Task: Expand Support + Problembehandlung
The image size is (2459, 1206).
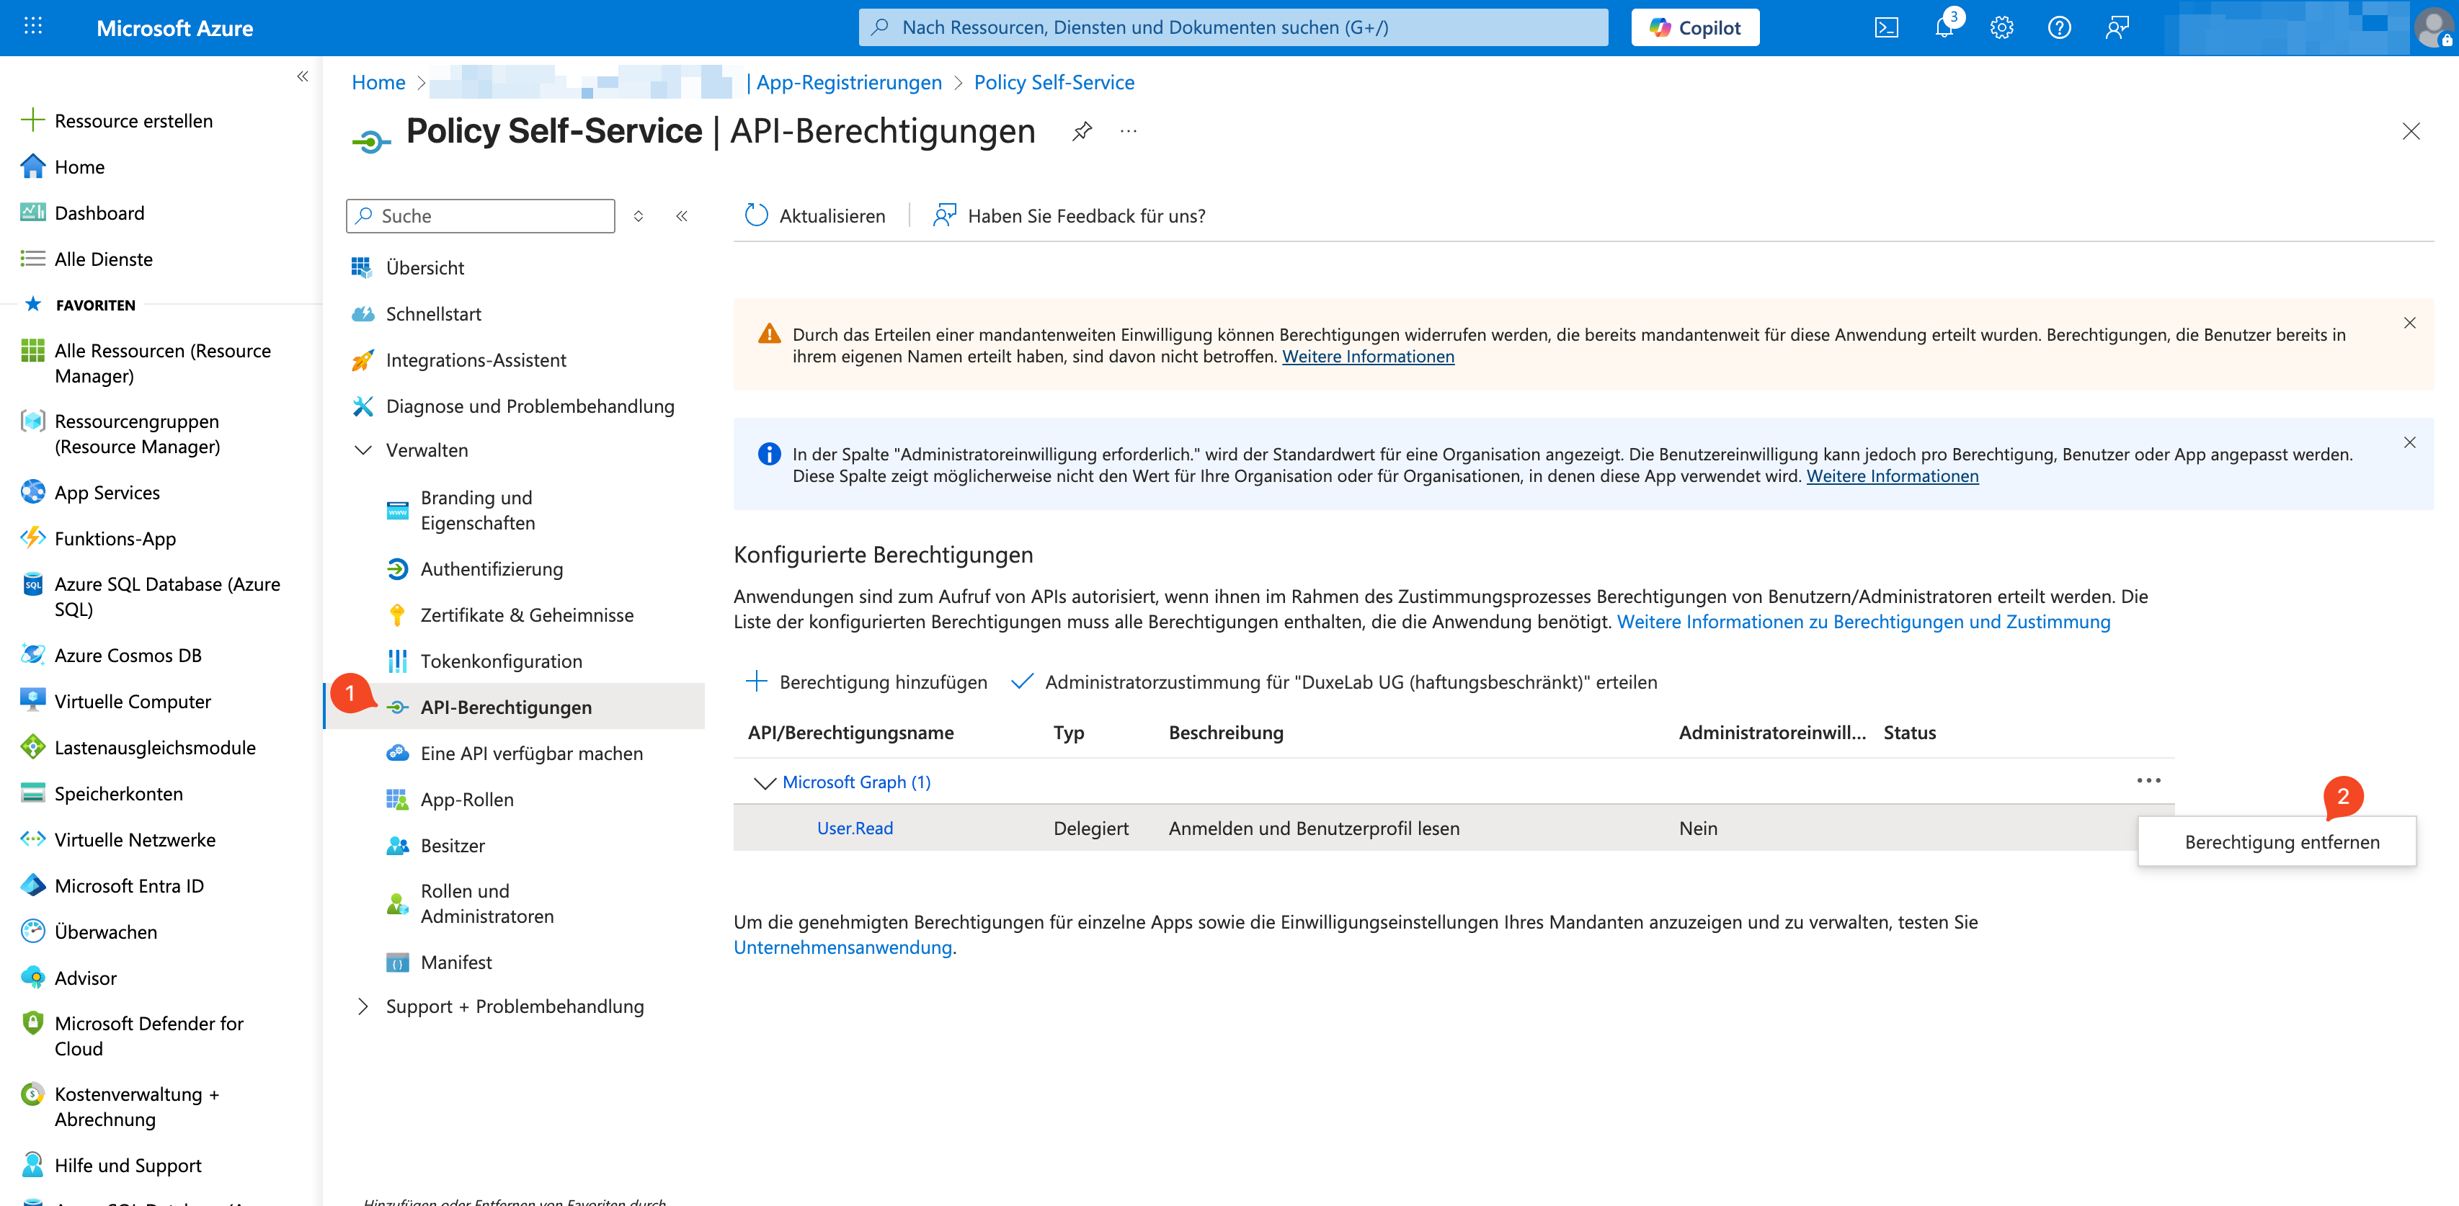Action: (515, 1006)
